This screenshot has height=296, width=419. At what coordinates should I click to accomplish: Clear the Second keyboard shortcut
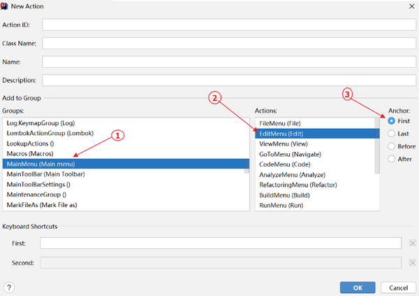click(412, 263)
